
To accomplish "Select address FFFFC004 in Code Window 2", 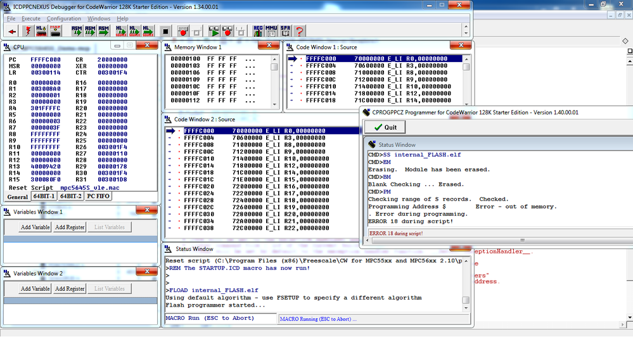I will click(x=199, y=138).
